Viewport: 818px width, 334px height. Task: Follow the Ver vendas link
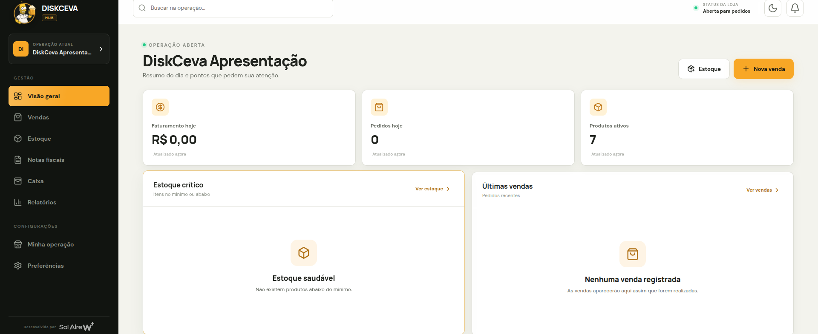click(x=762, y=190)
